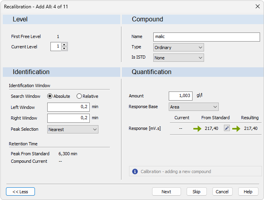The height and width of the screenshot is (200, 264).
Task: Click the pencil edit icon beside response 217,40
Action: click(x=227, y=128)
